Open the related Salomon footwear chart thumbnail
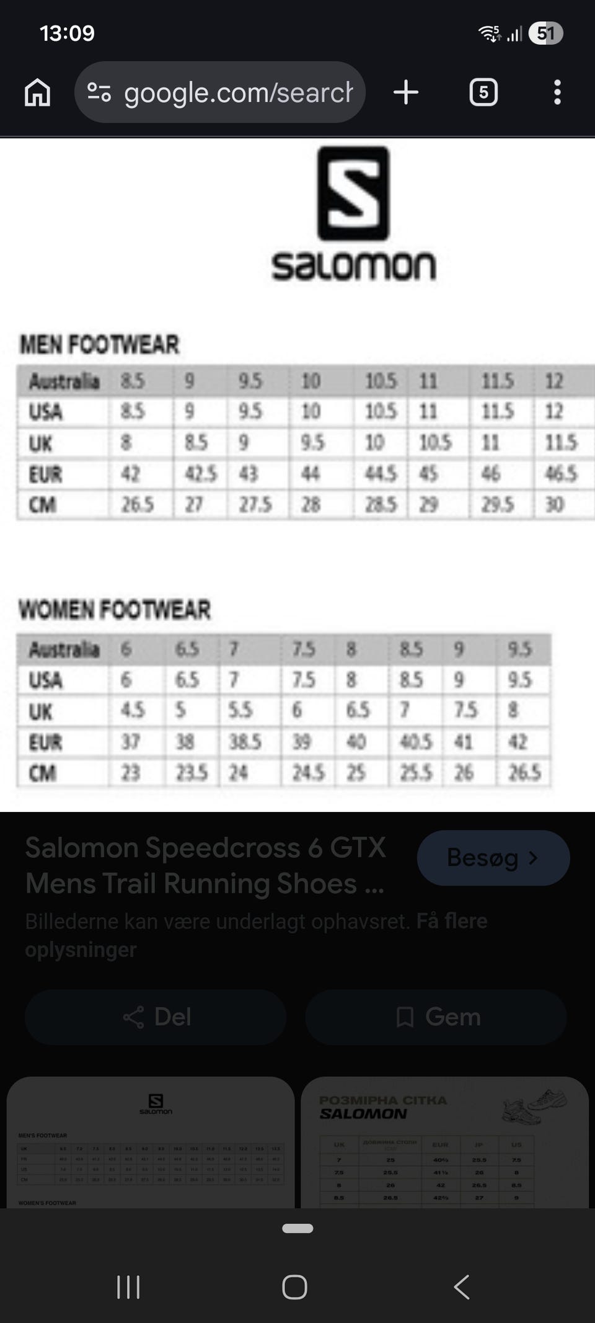 coord(151,1143)
